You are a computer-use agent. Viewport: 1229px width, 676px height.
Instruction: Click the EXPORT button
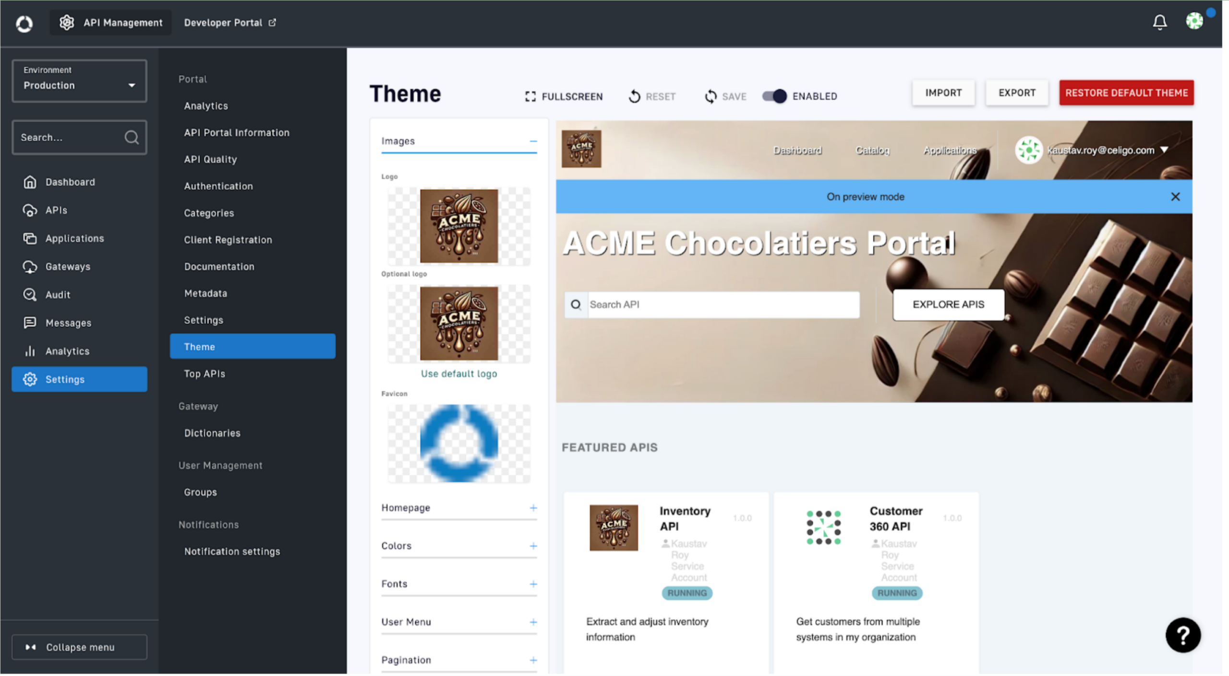coord(1016,93)
